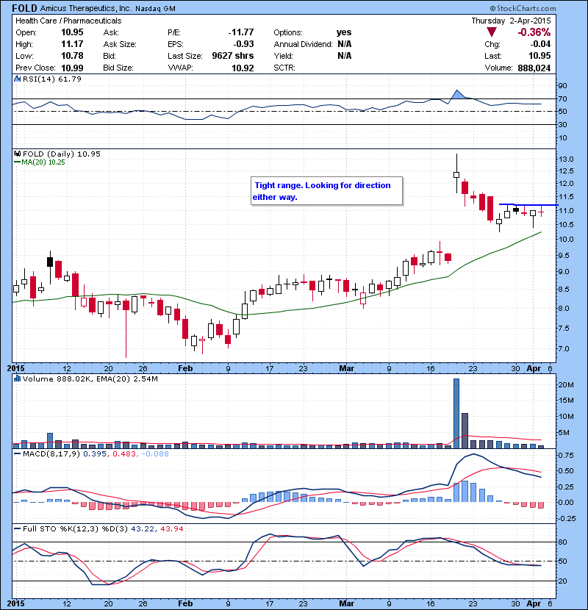Click the FOLD (Daily) 10.95 chart legend
Viewport: 588px width, 610px height.
click(62, 154)
